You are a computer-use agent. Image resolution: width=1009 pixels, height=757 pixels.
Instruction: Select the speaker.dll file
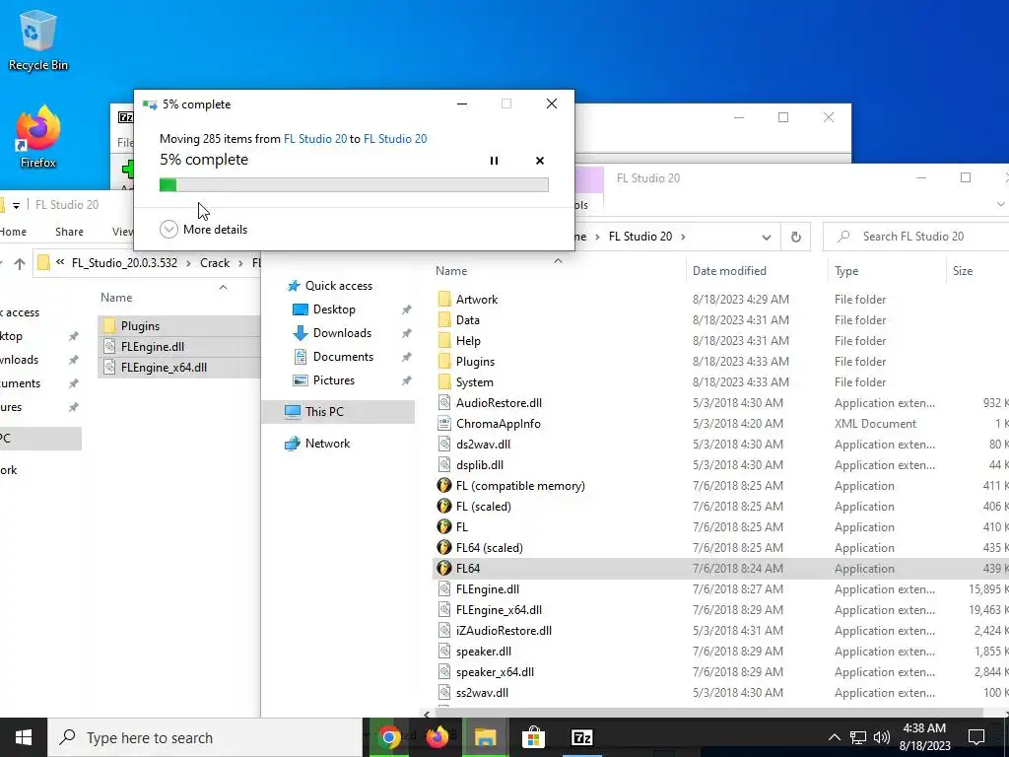[483, 652]
